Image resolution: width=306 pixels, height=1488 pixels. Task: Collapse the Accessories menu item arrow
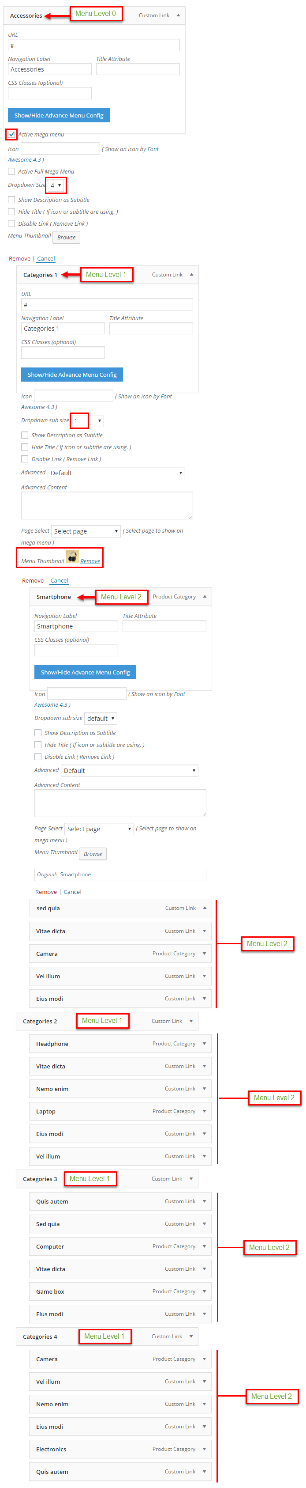pyautogui.click(x=178, y=15)
